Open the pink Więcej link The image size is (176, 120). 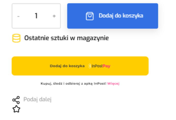[113, 83]
